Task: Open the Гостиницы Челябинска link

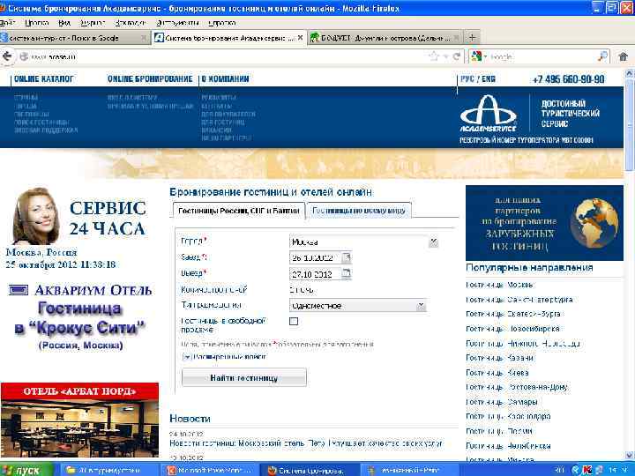Action: [x=508, y=446]
